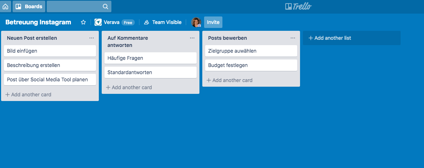Open the Bild einfügen card

(x=50, y=51)
